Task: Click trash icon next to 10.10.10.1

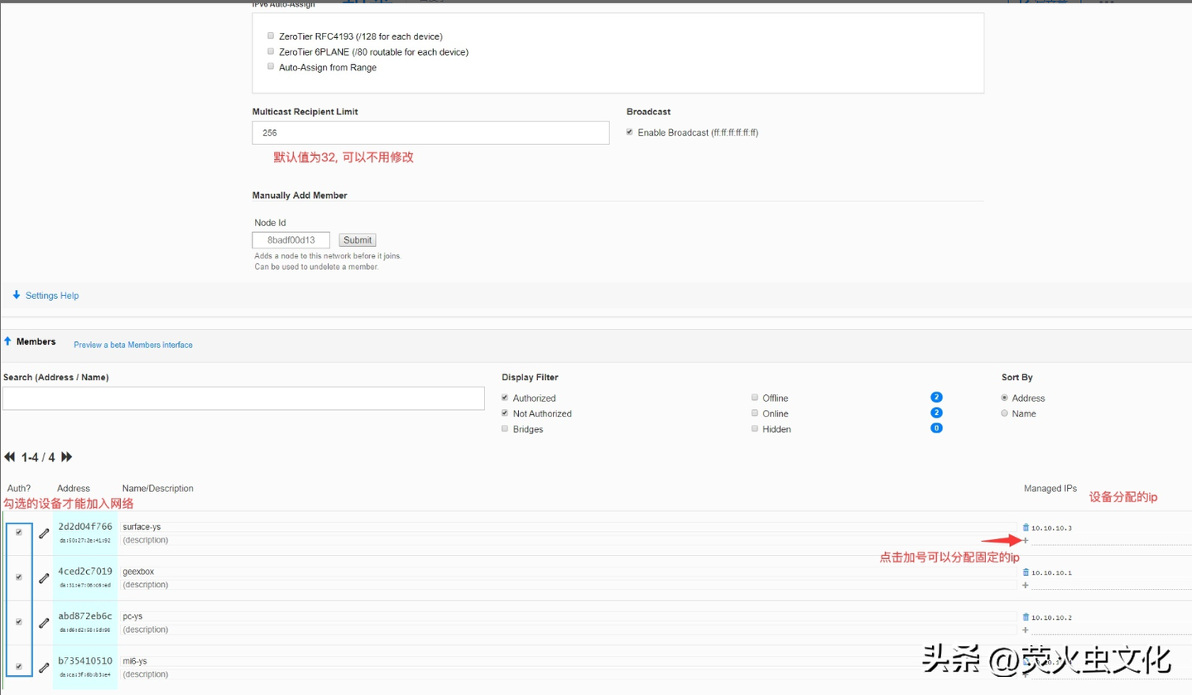Action: 1026,572
